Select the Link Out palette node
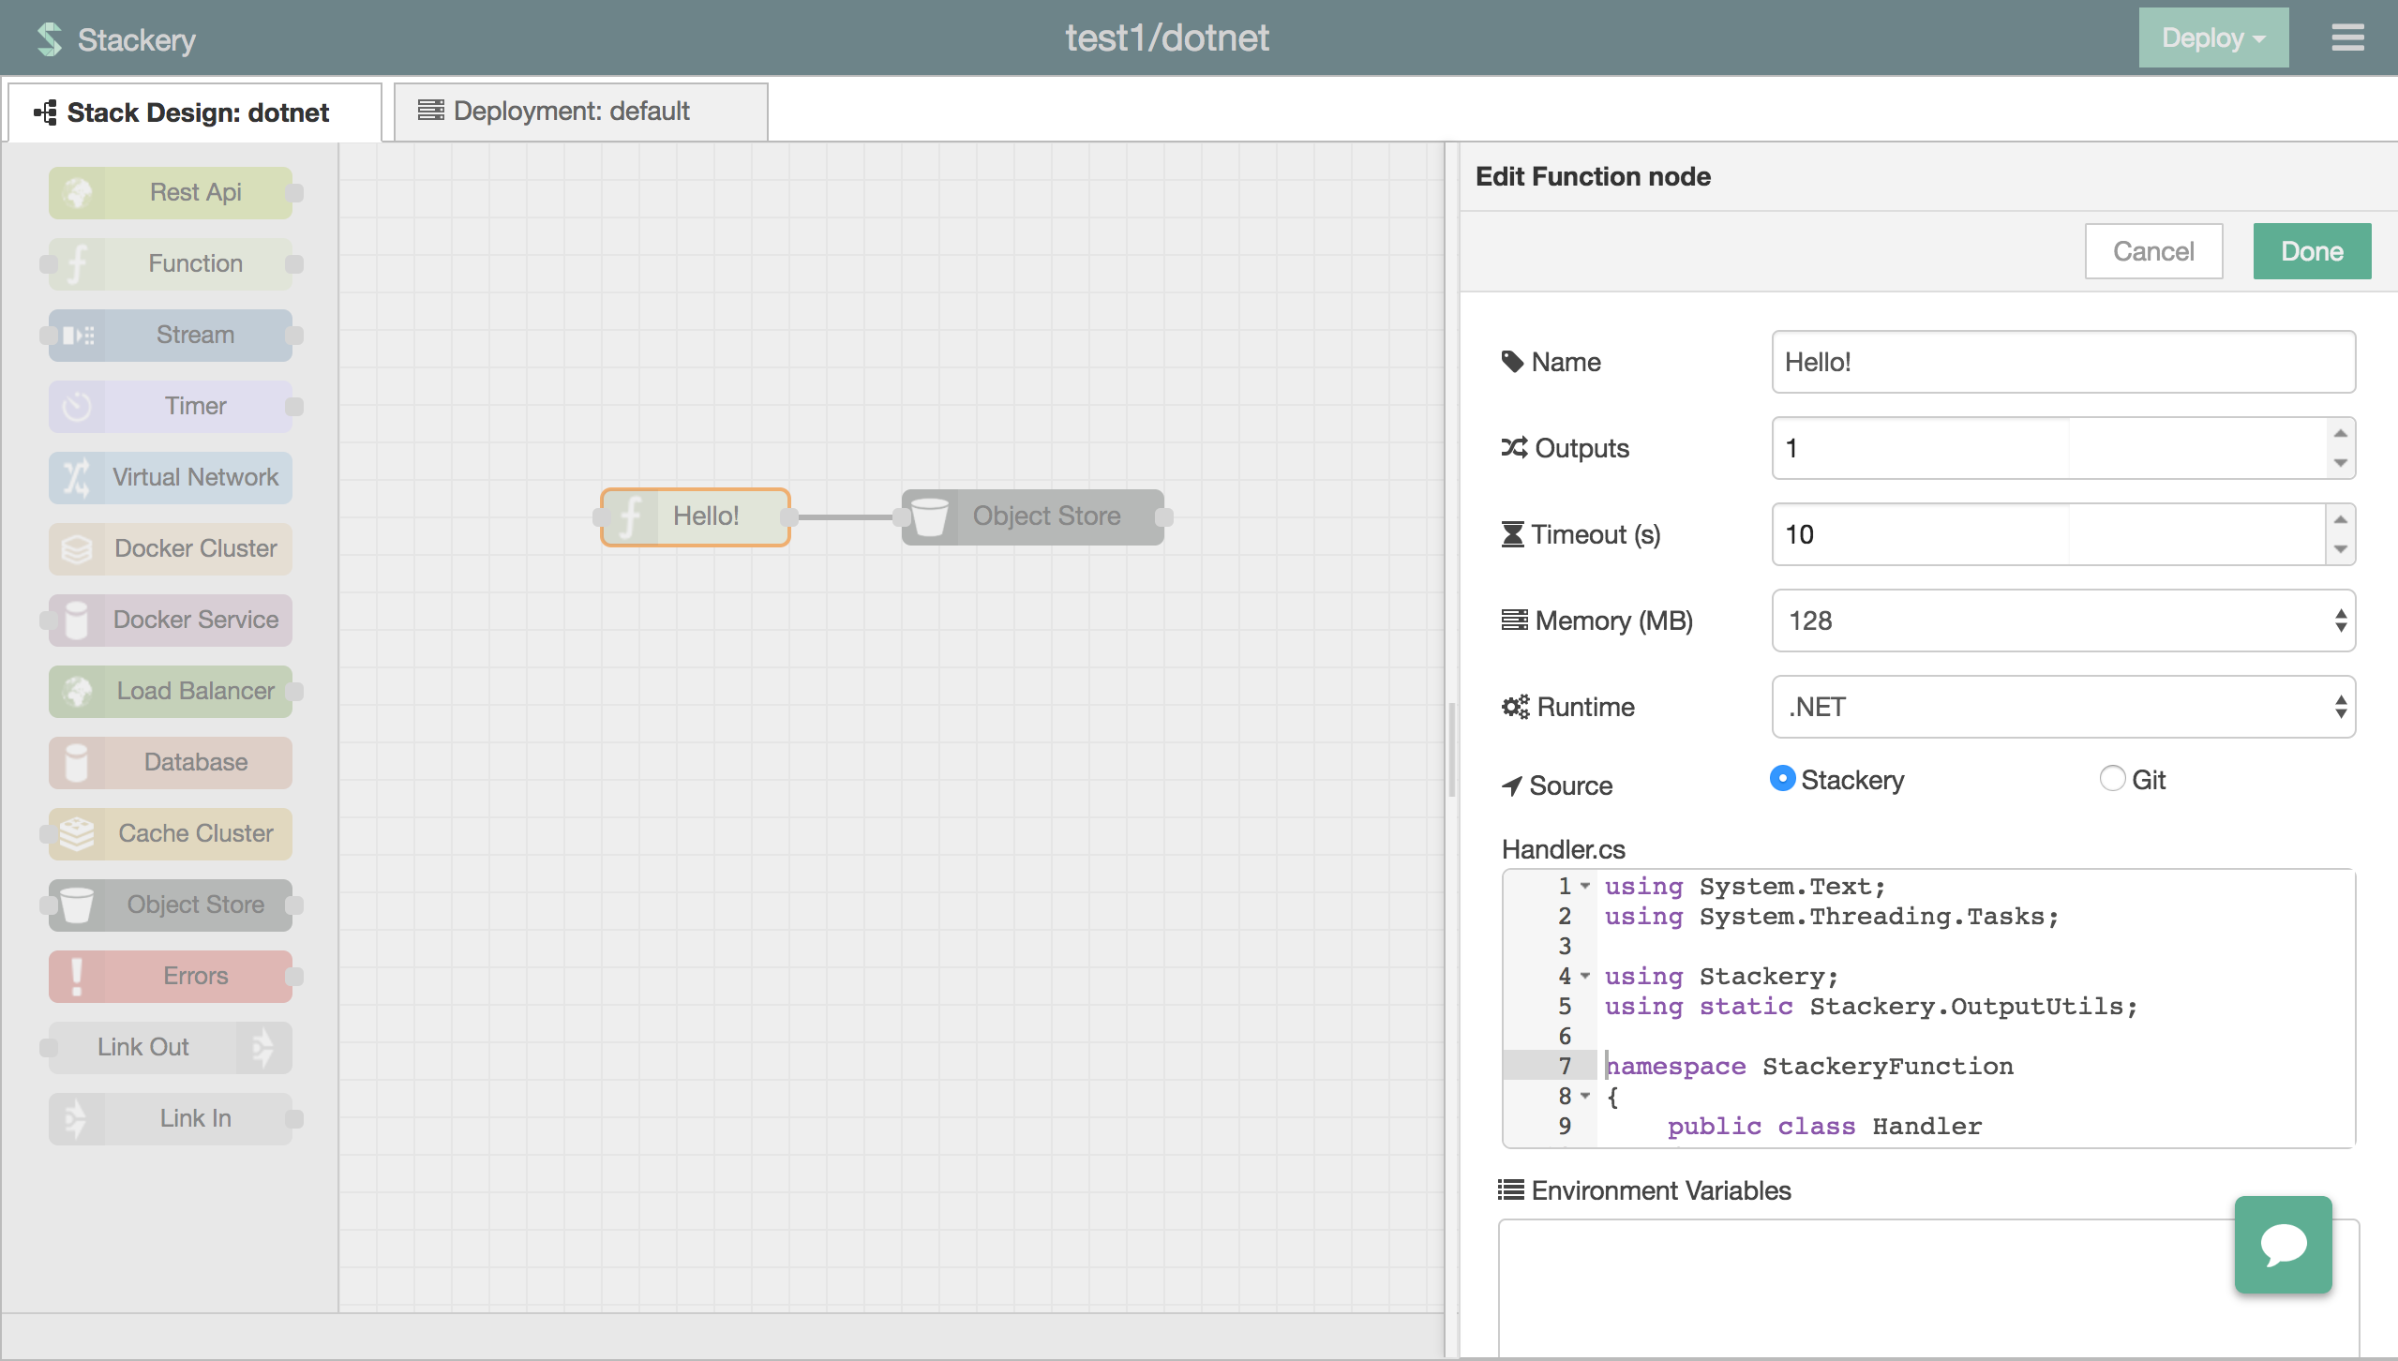This screenshot has width=2398, height=1361. click(x=171, y=1047)
